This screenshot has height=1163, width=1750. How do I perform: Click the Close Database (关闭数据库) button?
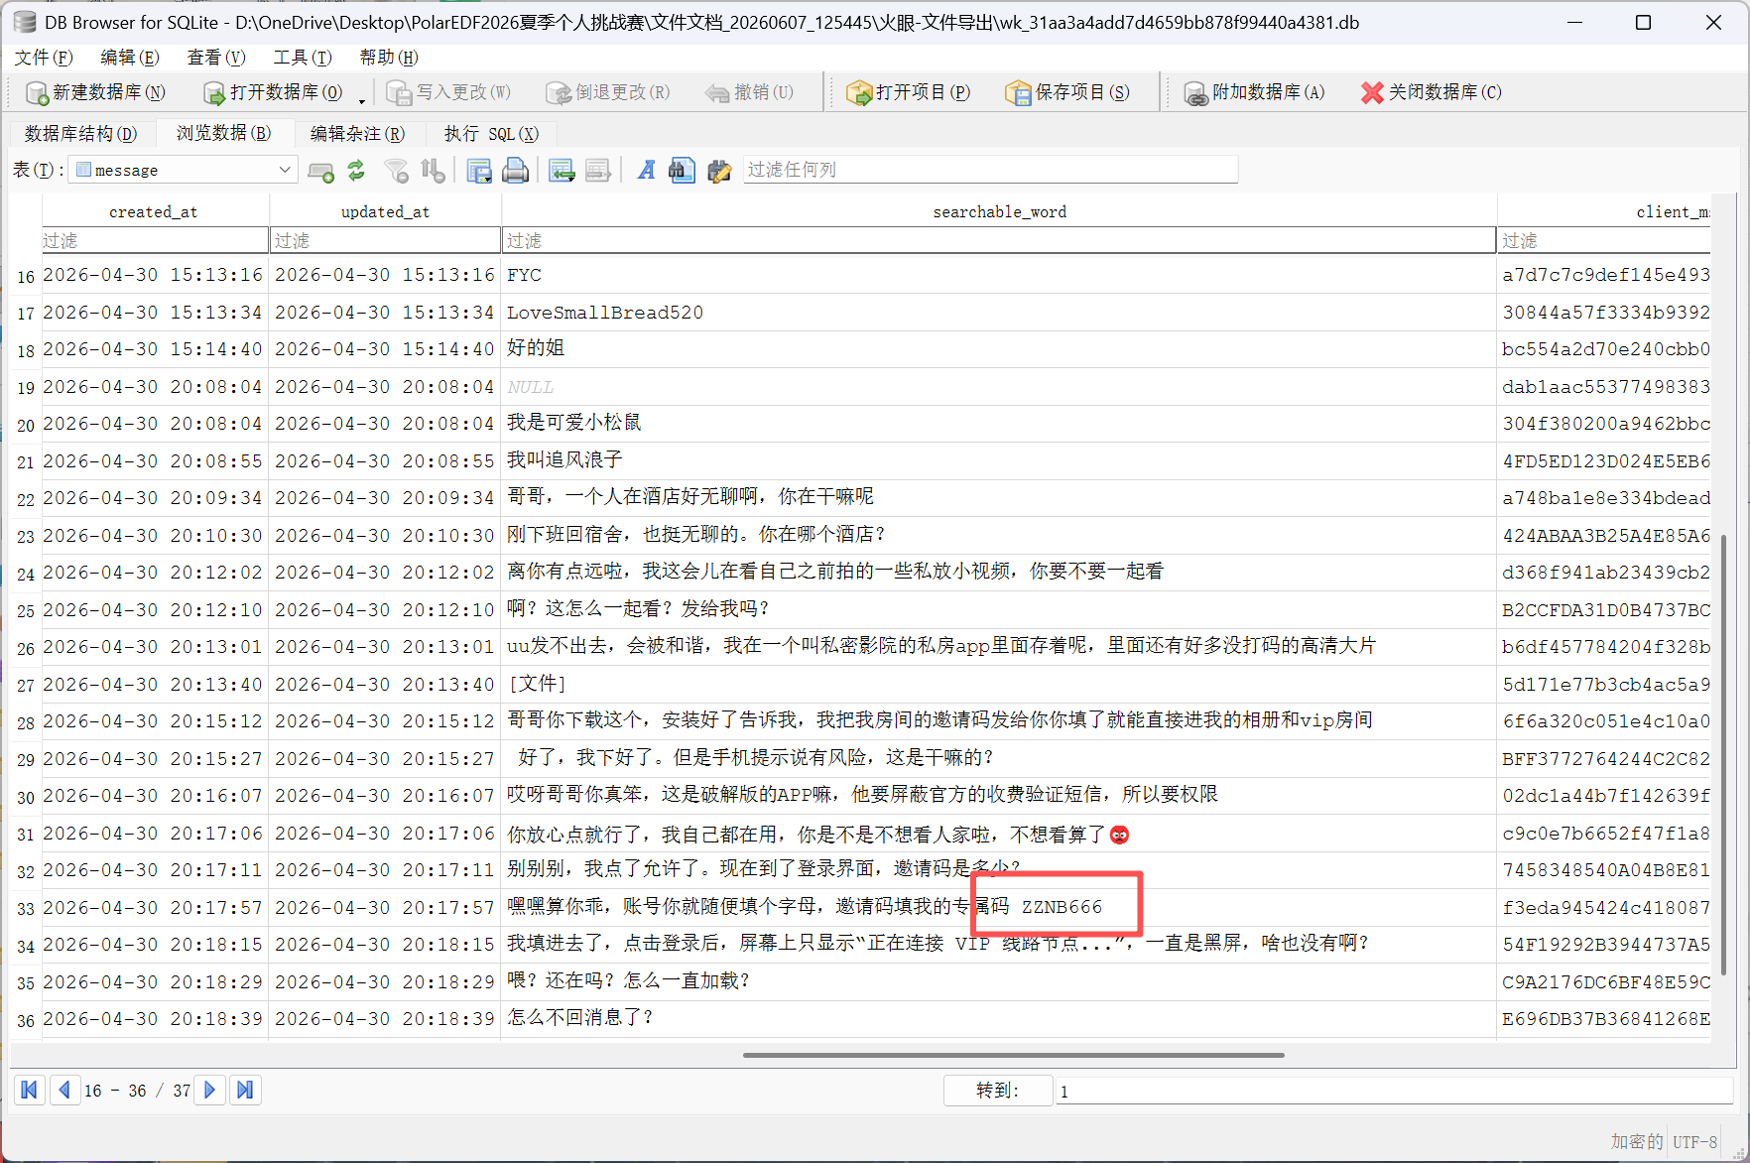[x=1431, y=92]
